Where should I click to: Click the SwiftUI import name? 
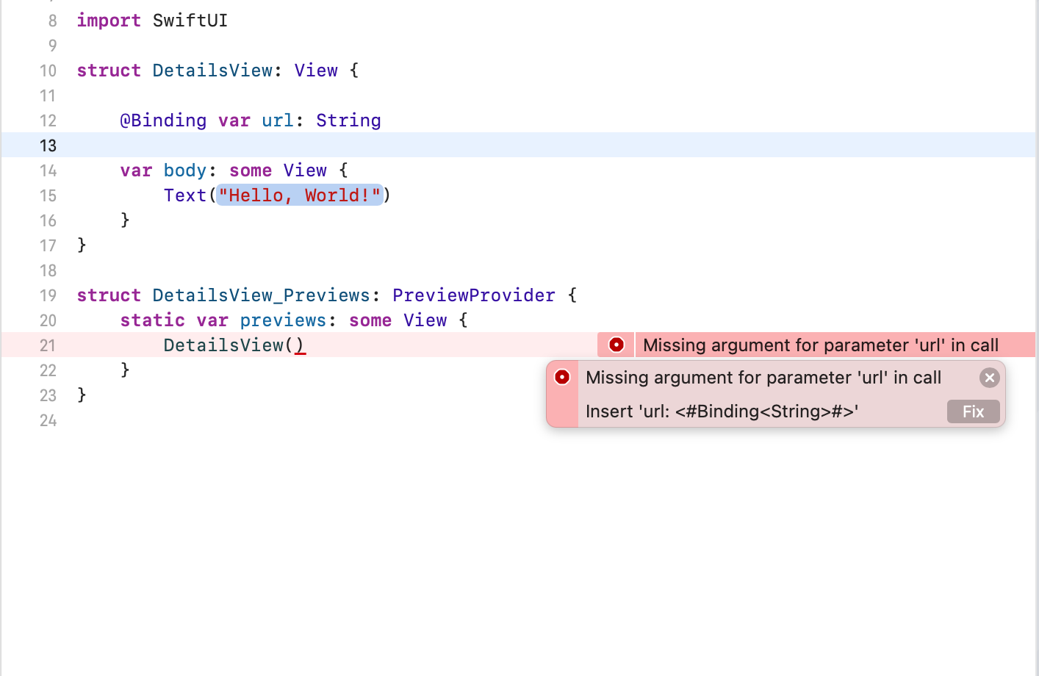point(190,21)
